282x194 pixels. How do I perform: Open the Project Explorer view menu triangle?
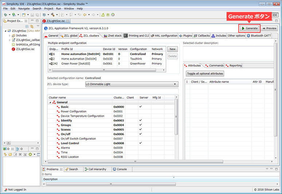[38, 26]
